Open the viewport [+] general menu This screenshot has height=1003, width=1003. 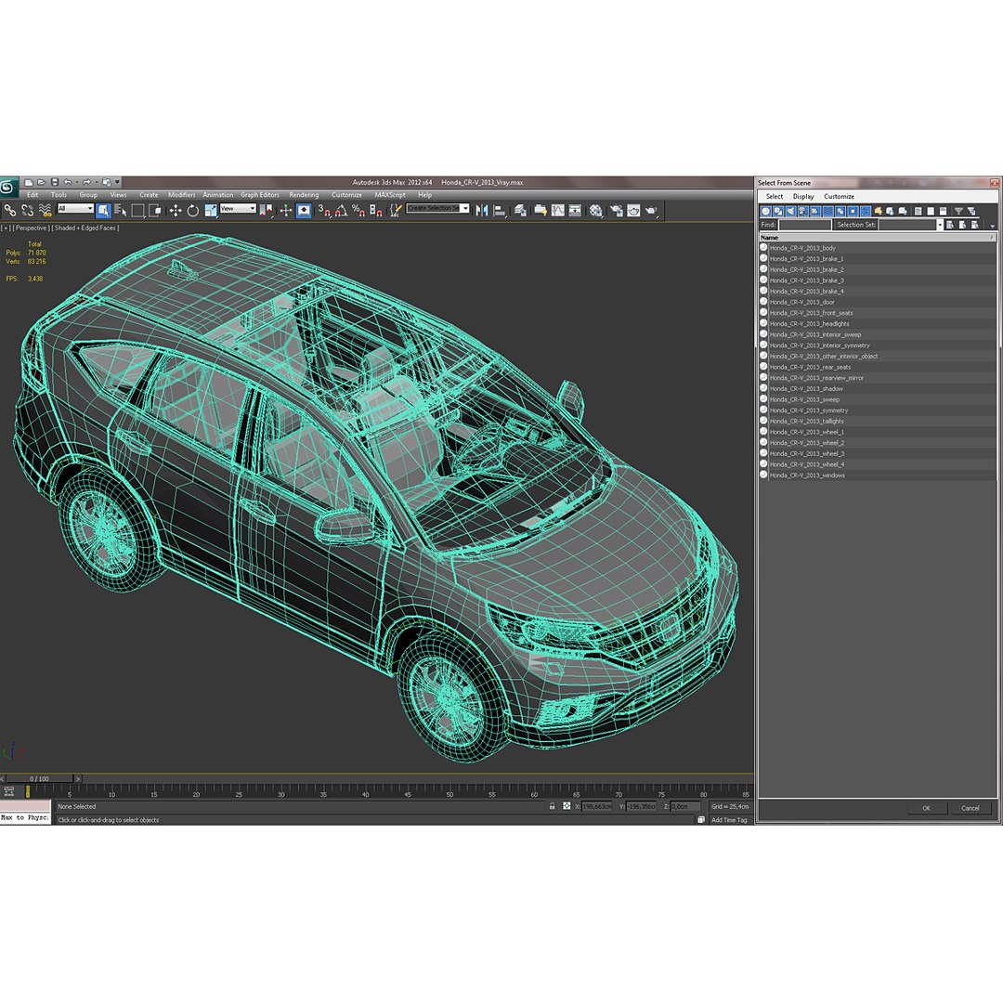pos(6,228)
